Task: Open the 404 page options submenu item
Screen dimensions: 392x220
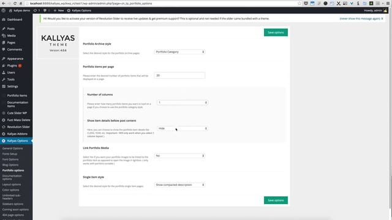Action: (x=13, y=215)
